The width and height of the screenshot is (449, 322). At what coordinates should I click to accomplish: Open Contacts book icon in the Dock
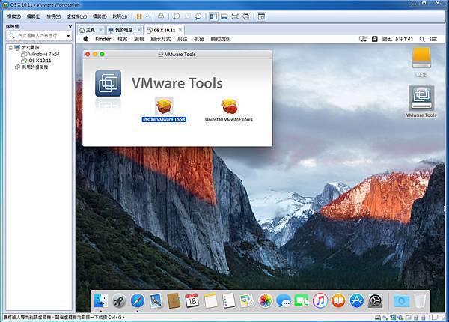pyautogui.click(x=174, y=301)
